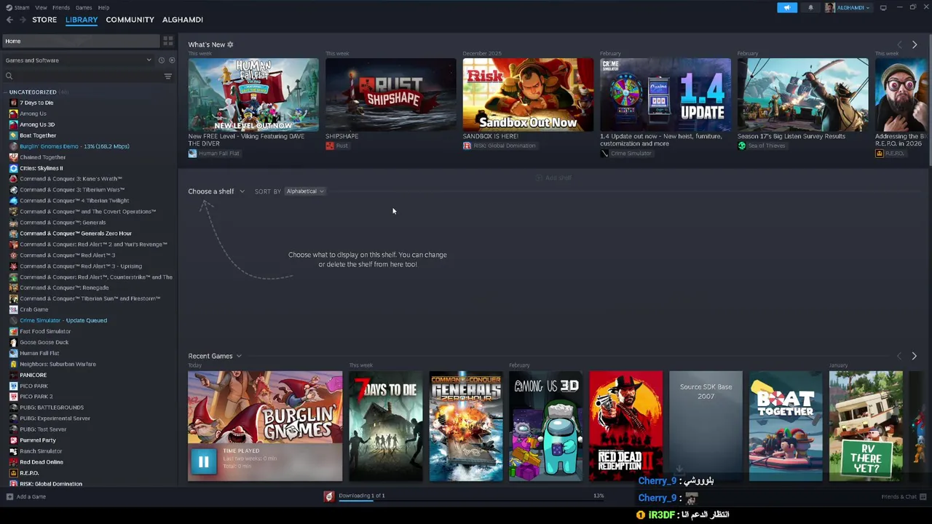Open the library advanced filter icon

pyautogui.click(x=167, y=76)
